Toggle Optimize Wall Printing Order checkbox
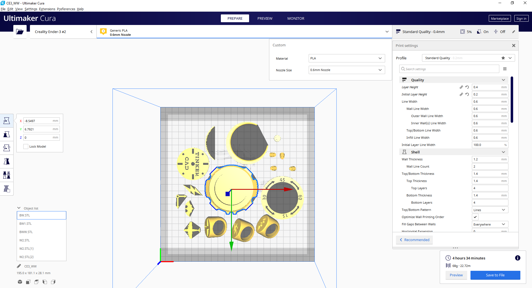This screenshot has width=532, height=288. tap(475, 217)
